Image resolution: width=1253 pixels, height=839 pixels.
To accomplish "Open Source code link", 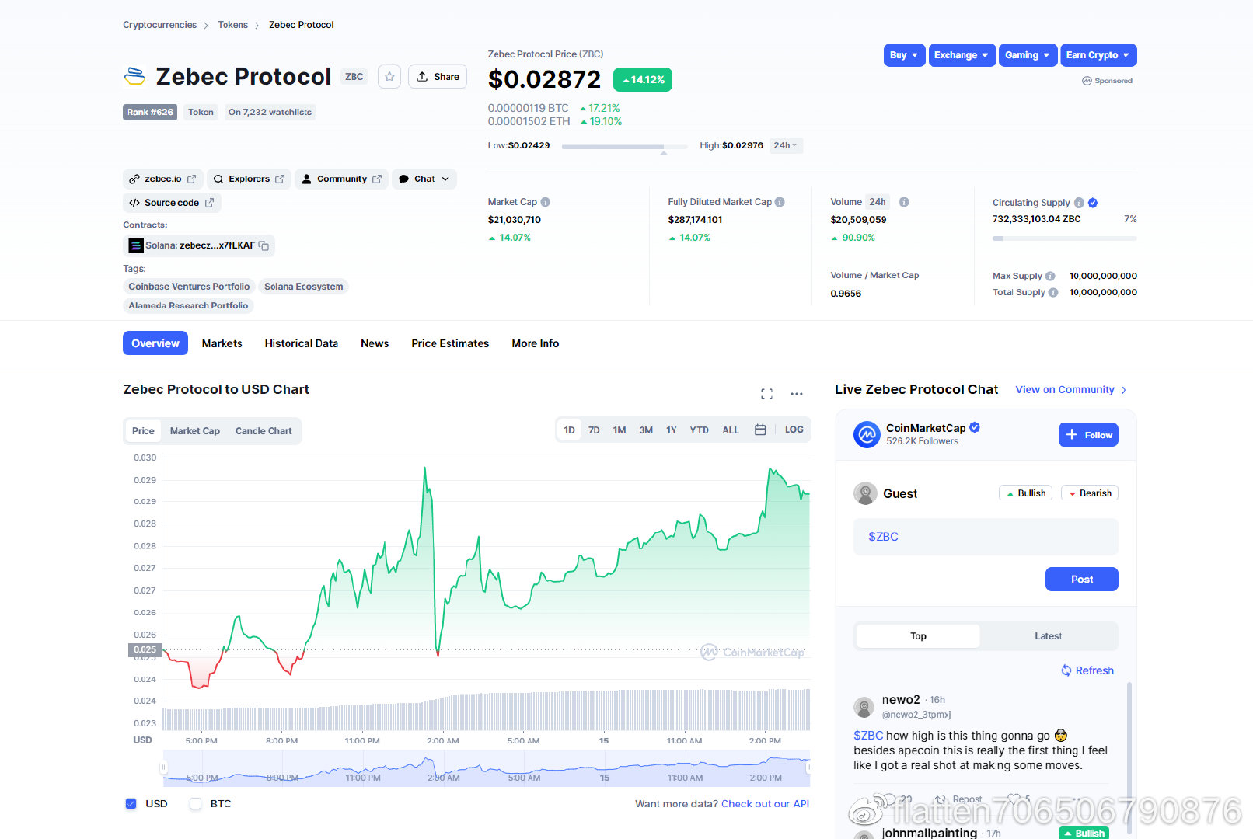I will coord(172,203).
